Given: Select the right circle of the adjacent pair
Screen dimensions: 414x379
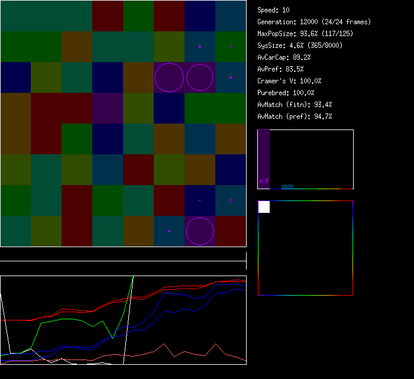Looking at the screenshot, I should (x=199, y=77).
